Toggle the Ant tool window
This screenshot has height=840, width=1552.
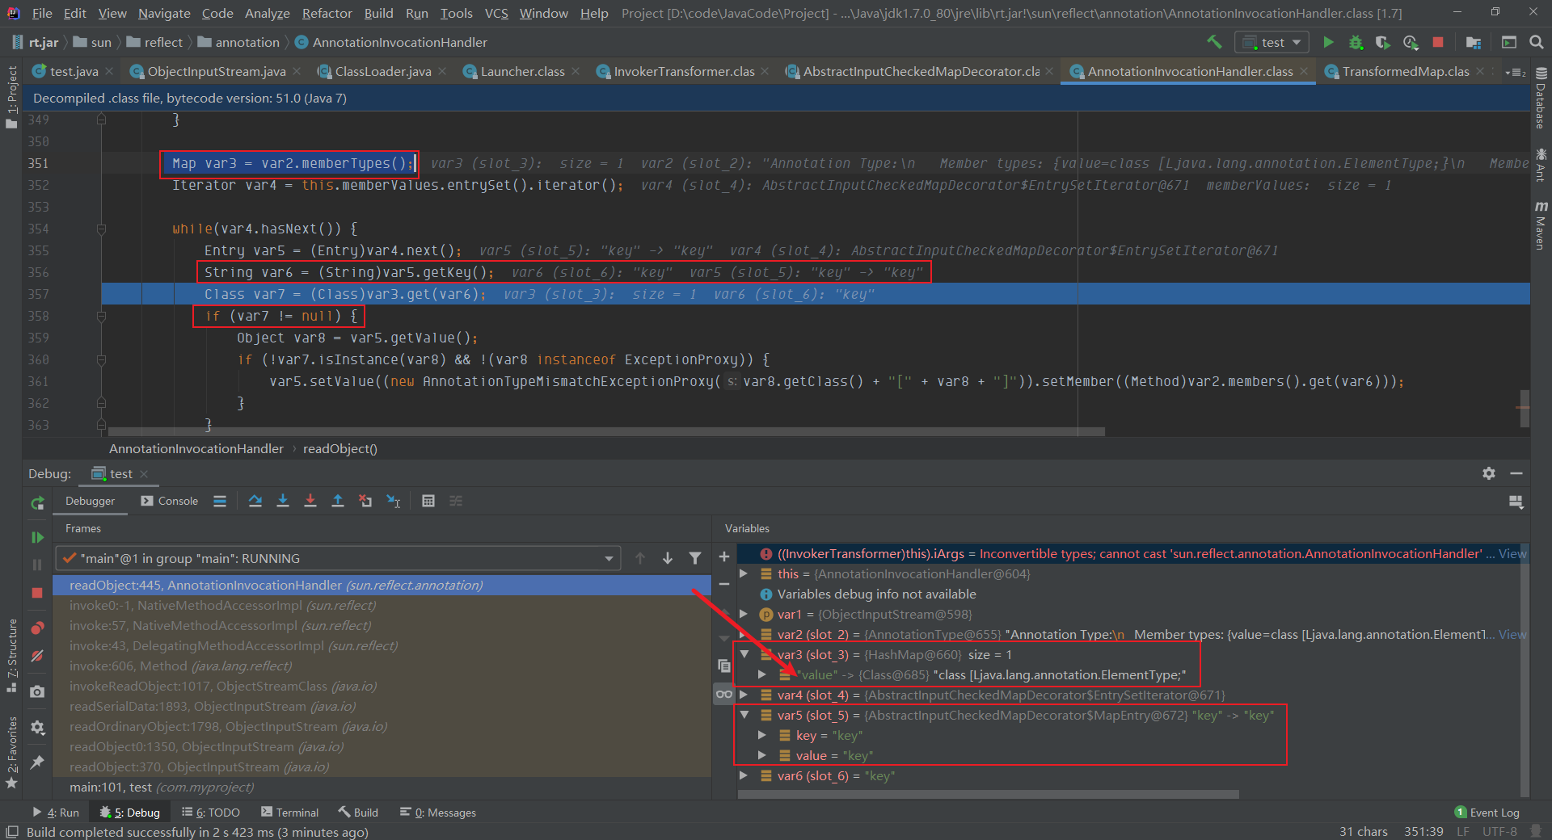tap(1541, 165)
